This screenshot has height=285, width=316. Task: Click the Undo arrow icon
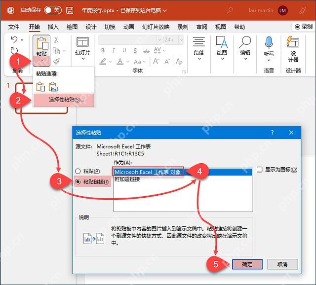coord(14,39)
